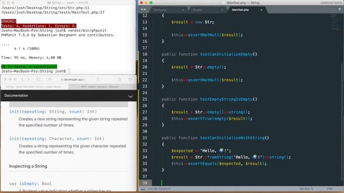
Task: Show all Safari tabs overview
Action: click(130, 79)
